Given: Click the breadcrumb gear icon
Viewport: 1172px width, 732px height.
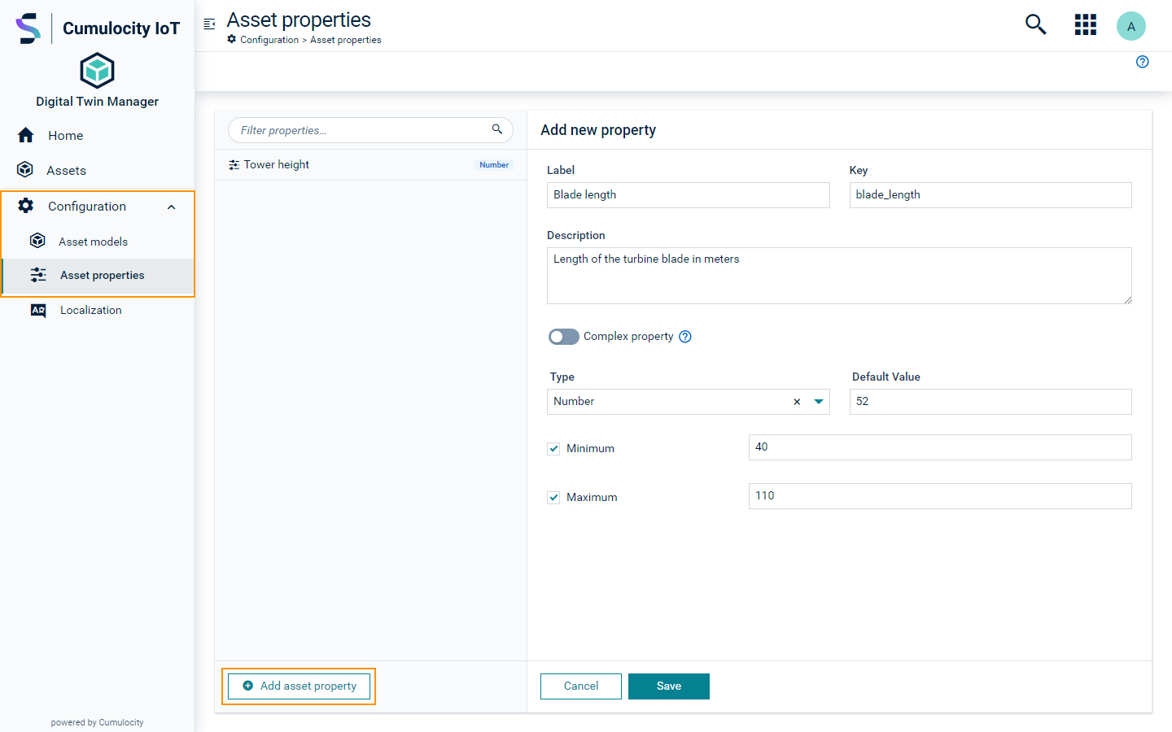Looking at the screenshot, I should click(x=232, y=39).
